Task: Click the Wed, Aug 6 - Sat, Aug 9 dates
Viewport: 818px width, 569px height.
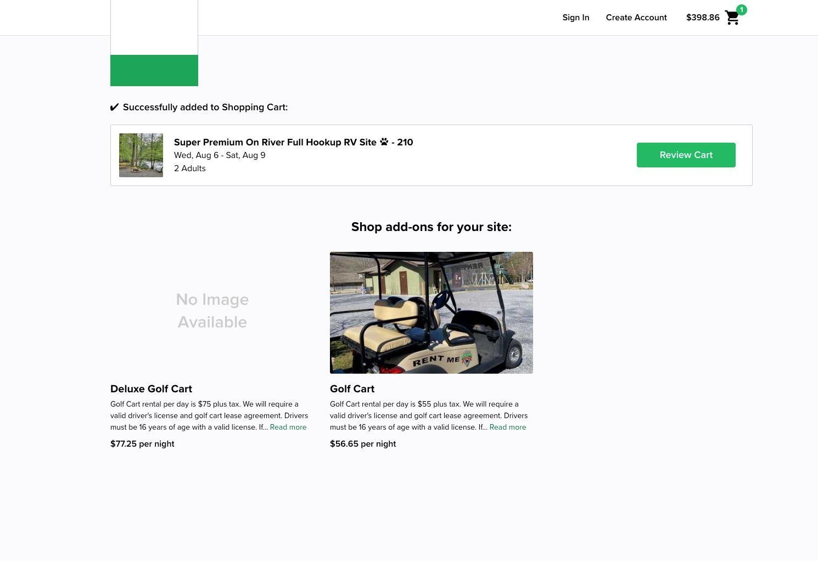Action: (220, 155)
